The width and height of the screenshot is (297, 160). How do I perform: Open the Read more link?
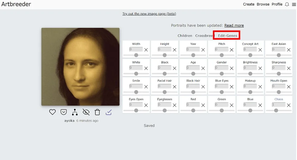[234, 25]
